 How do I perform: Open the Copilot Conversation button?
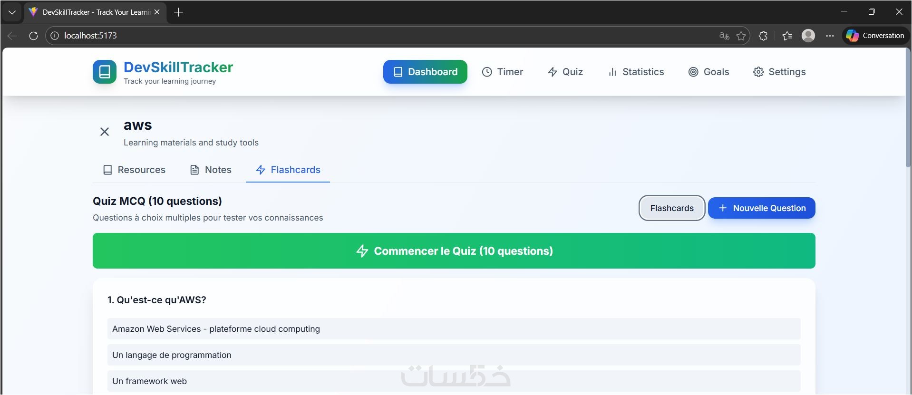click(x=876, y=36)
